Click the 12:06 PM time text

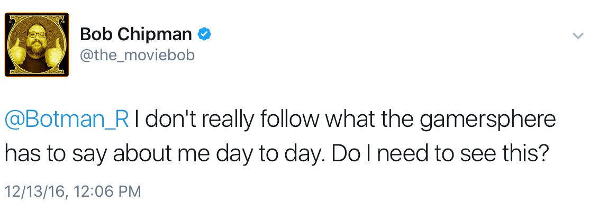pos(108,191)
